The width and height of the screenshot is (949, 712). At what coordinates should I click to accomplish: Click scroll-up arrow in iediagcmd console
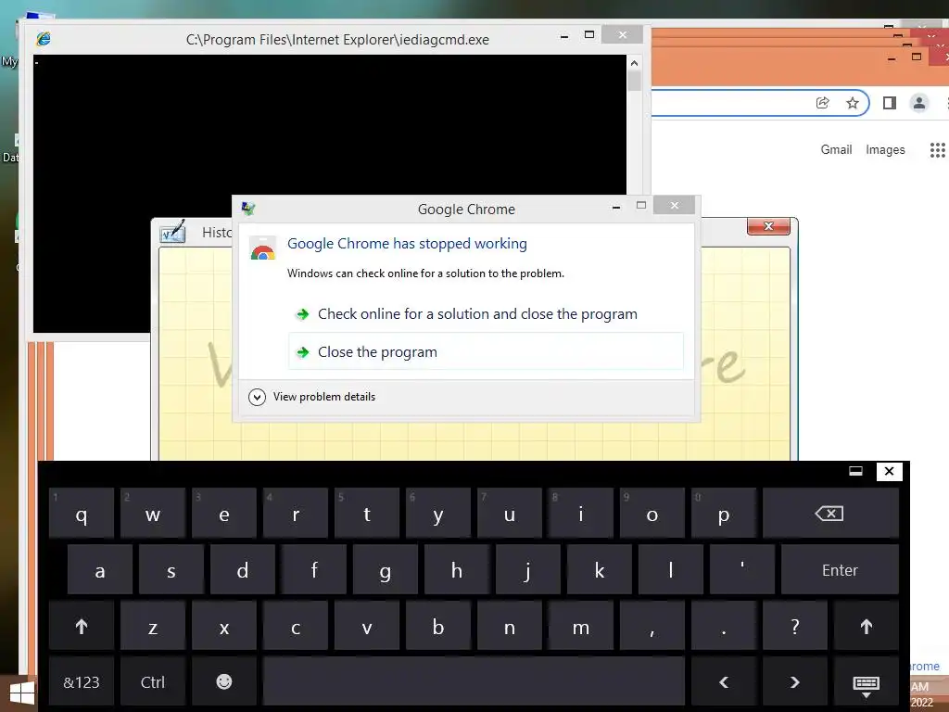[x=634, y=63]
